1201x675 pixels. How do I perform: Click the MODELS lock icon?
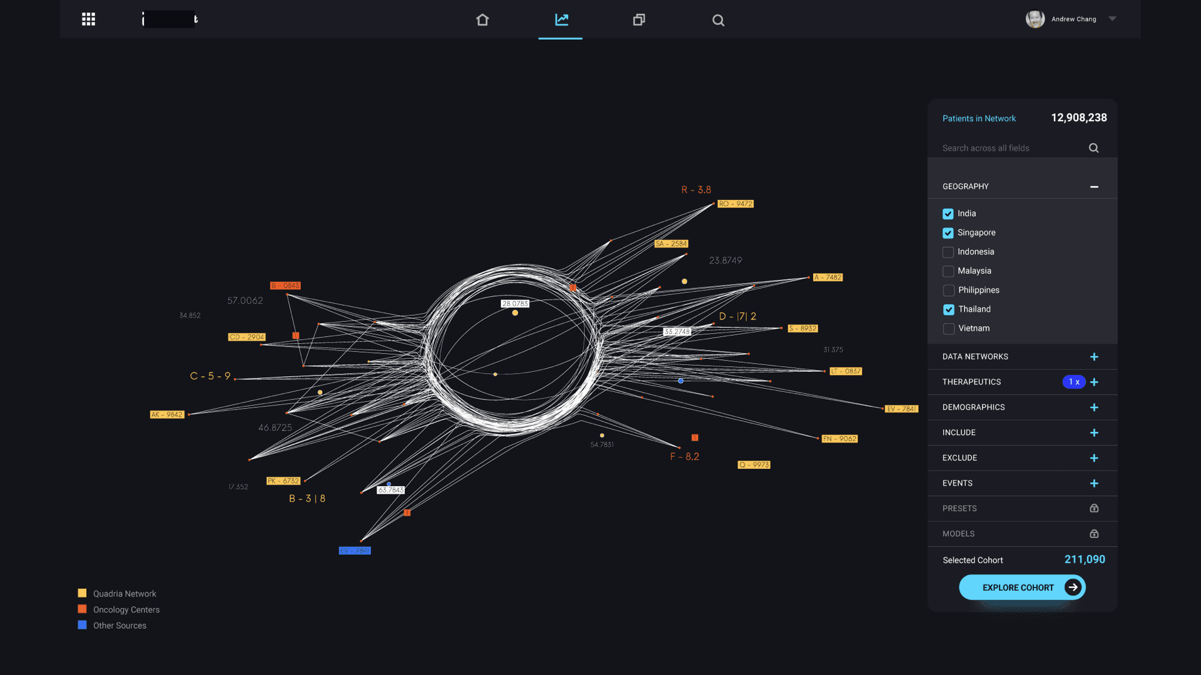pyautogui.click(x=1094, y=534)
